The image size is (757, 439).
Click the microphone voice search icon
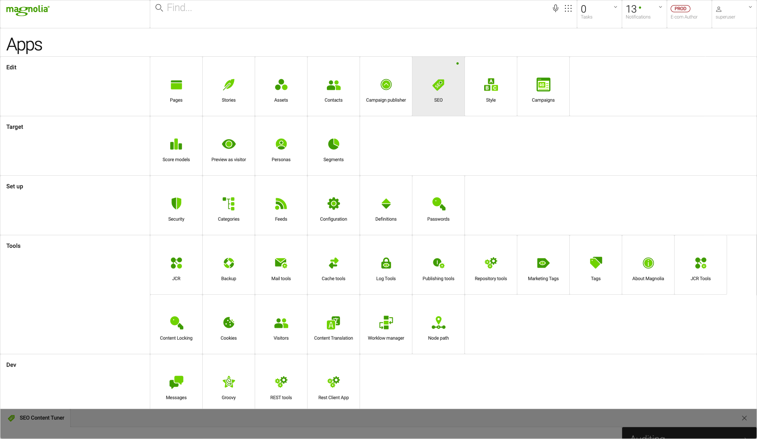(556, 8)
